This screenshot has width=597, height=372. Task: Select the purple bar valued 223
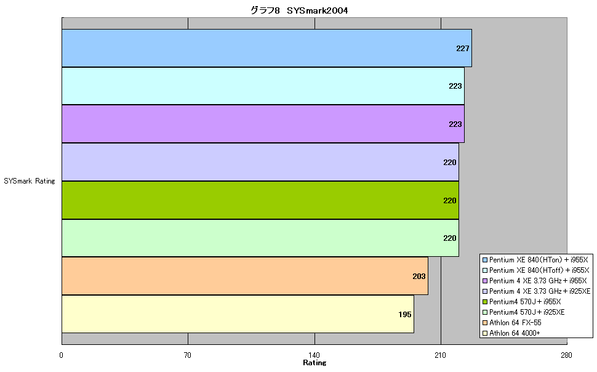[263, 124]
